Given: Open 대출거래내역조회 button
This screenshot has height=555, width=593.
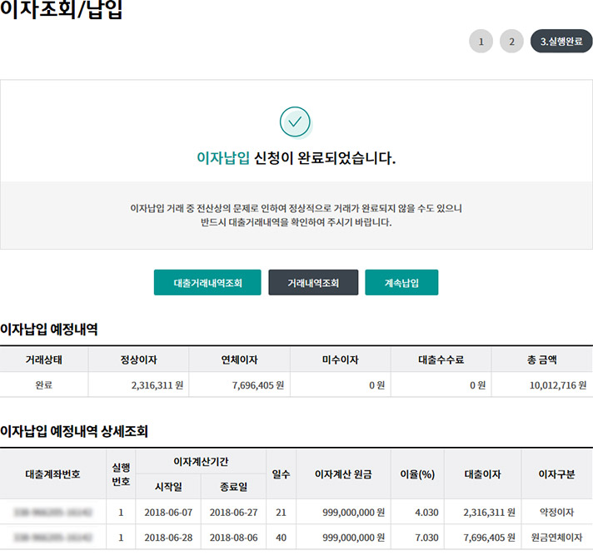Looking at the screenshot, I should (x=207, y=282).
